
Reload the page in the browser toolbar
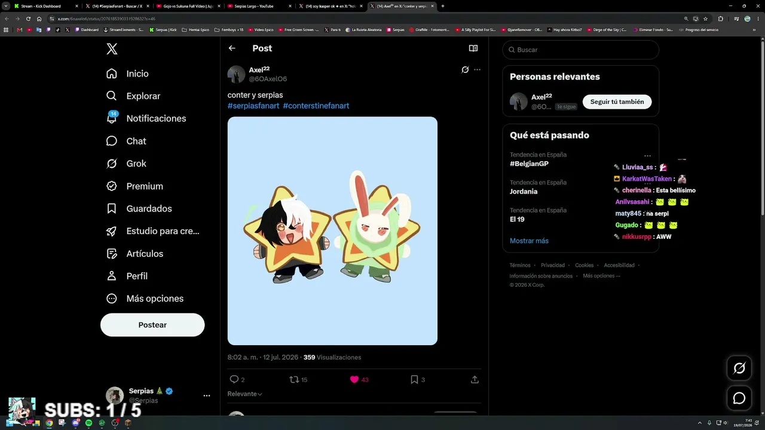click(28, 19)
